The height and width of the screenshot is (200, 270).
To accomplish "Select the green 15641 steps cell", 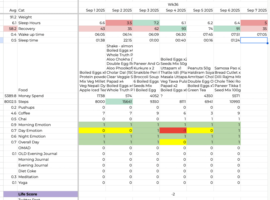I will [119, 102].
